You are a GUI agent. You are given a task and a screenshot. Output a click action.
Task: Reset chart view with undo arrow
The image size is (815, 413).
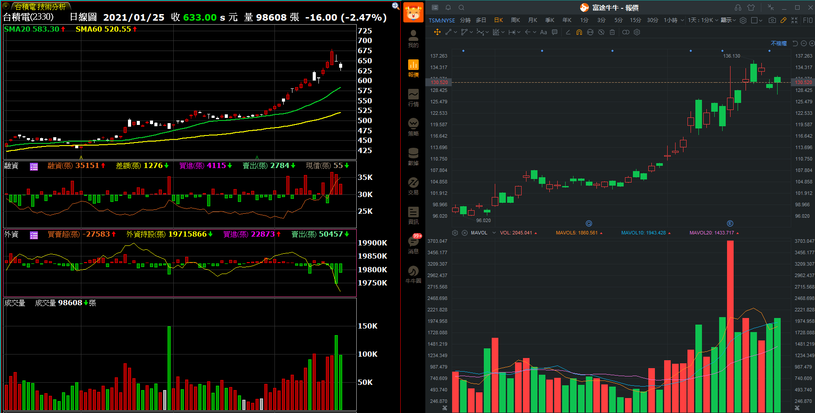(795, 44)
